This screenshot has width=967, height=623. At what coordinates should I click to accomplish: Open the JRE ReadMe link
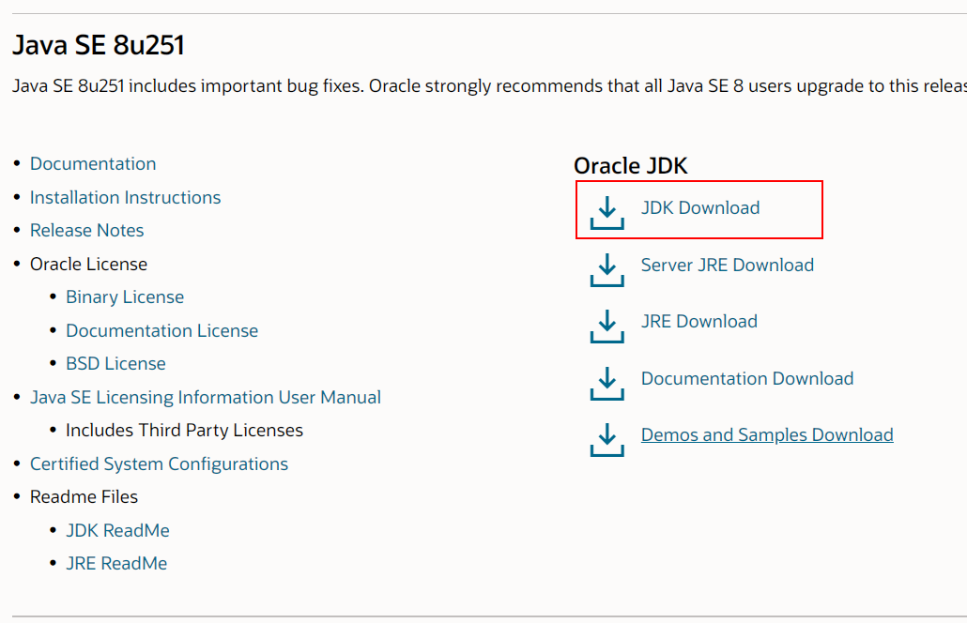[x=115, y=563]
